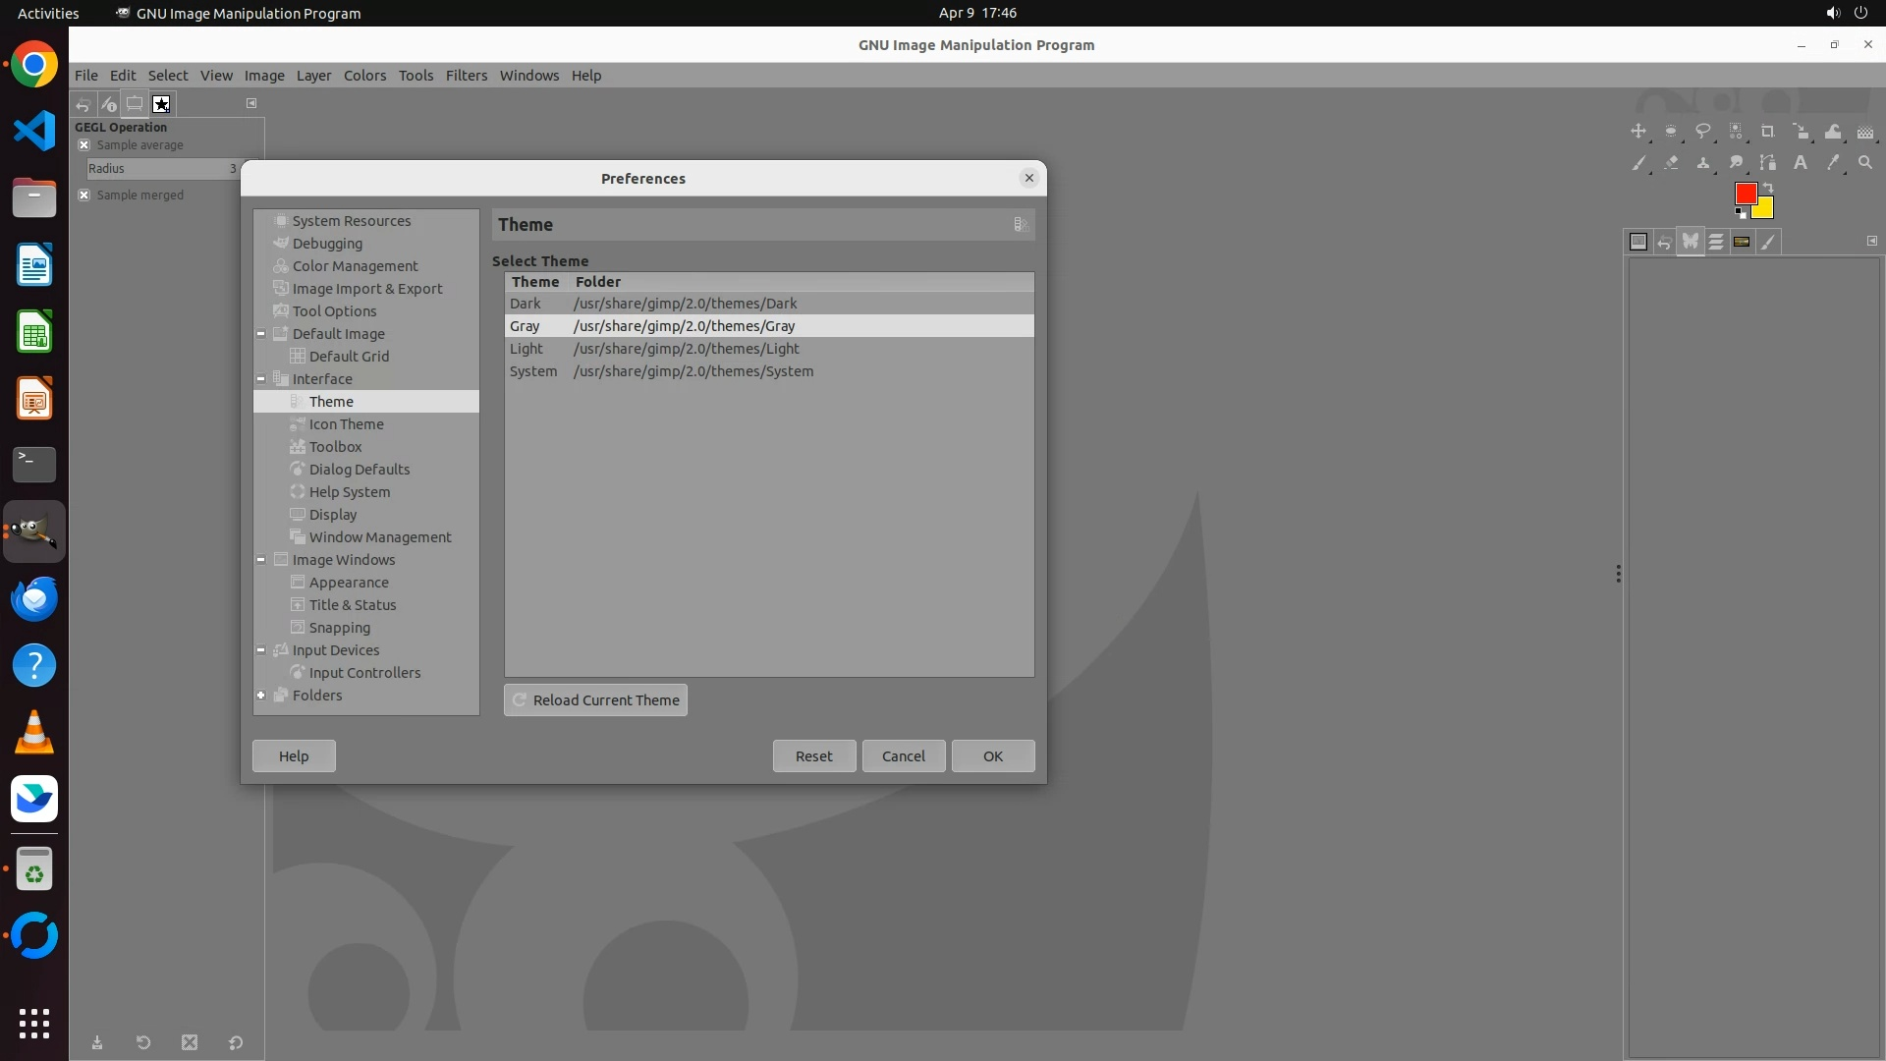
Task: Collapse the Interface tree section
Action: (x=261, y=379)
